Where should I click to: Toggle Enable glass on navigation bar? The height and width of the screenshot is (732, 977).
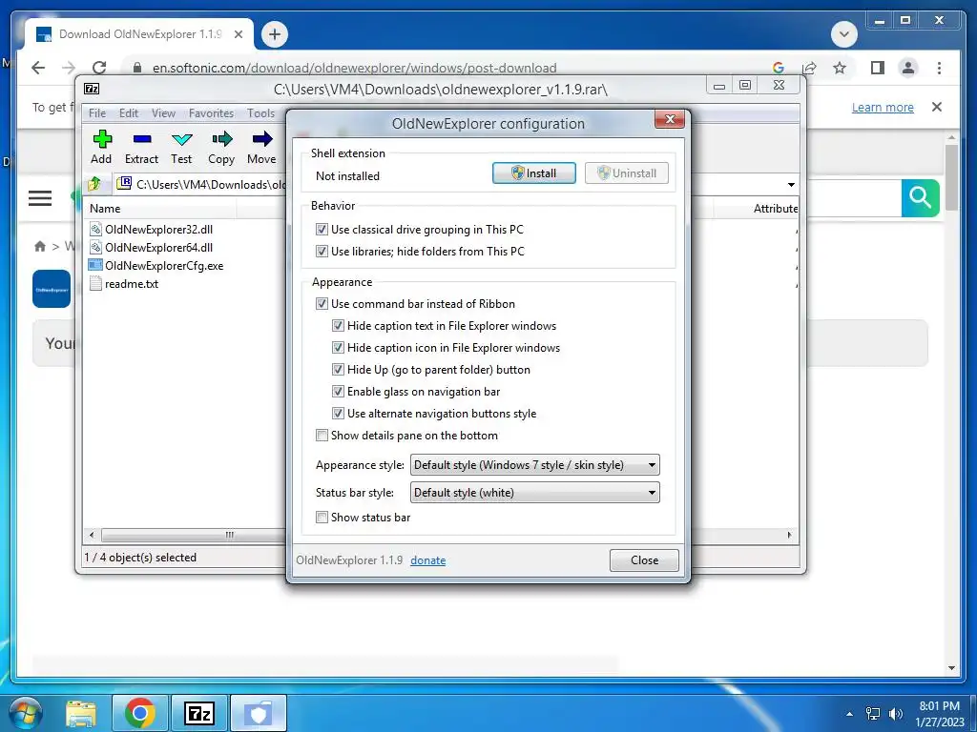[338, 391]
